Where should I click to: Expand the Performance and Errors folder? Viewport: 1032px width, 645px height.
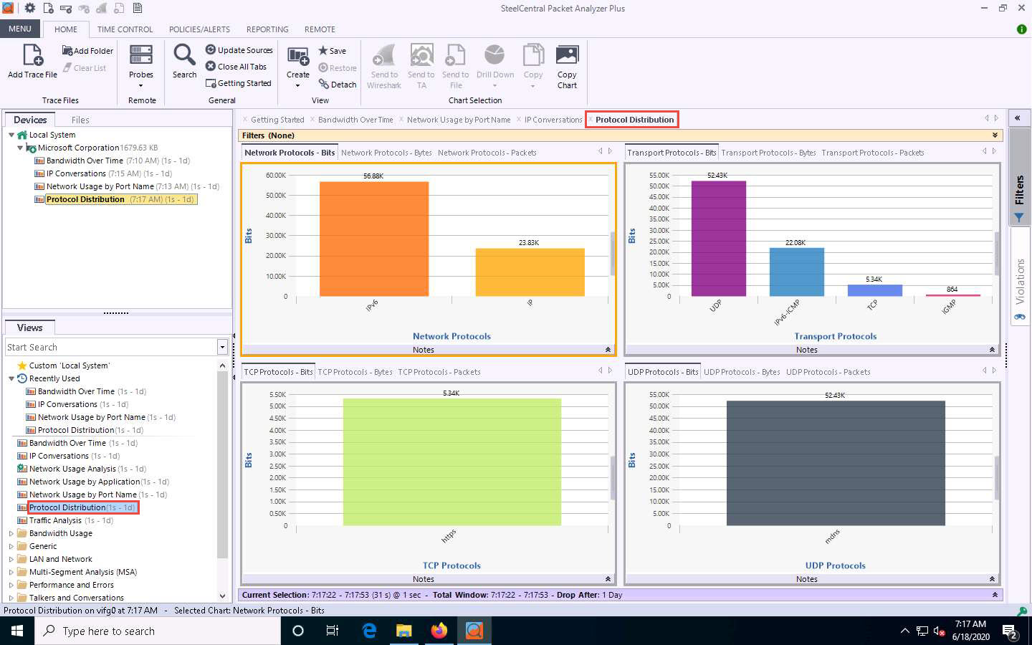pyautogui.click(x=11, y=585)
